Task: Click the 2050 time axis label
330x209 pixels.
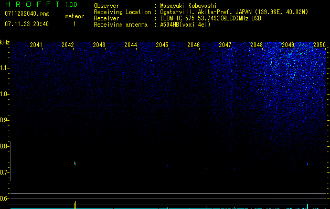Action: point(320,45)
